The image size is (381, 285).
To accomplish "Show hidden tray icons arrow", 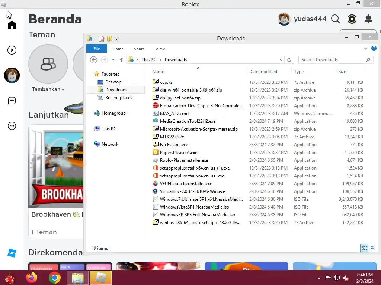I will (x=319, y=278).
